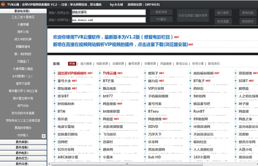Select 大秦帝国之崛起 in the drama list
Screen dimensions: 258x166
(23, 69)
